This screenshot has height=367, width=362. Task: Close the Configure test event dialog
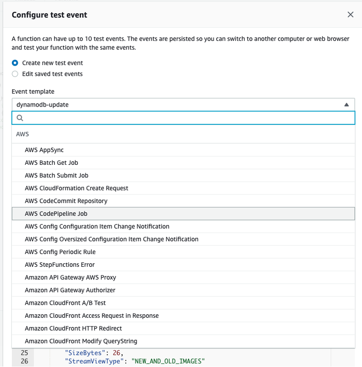[x=350, y=15]
